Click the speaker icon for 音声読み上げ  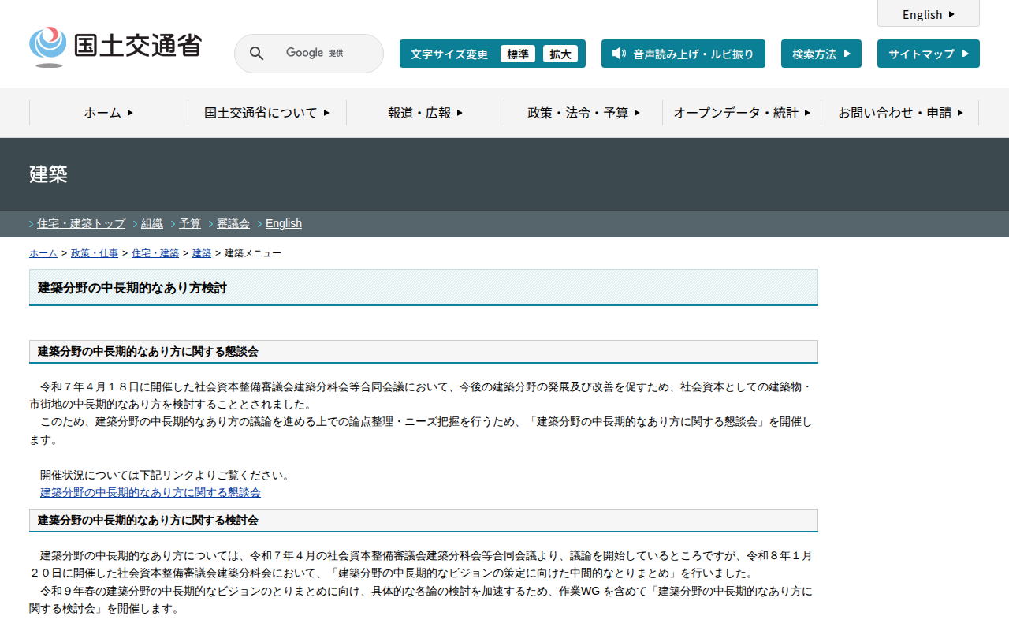tap(619, 54)
